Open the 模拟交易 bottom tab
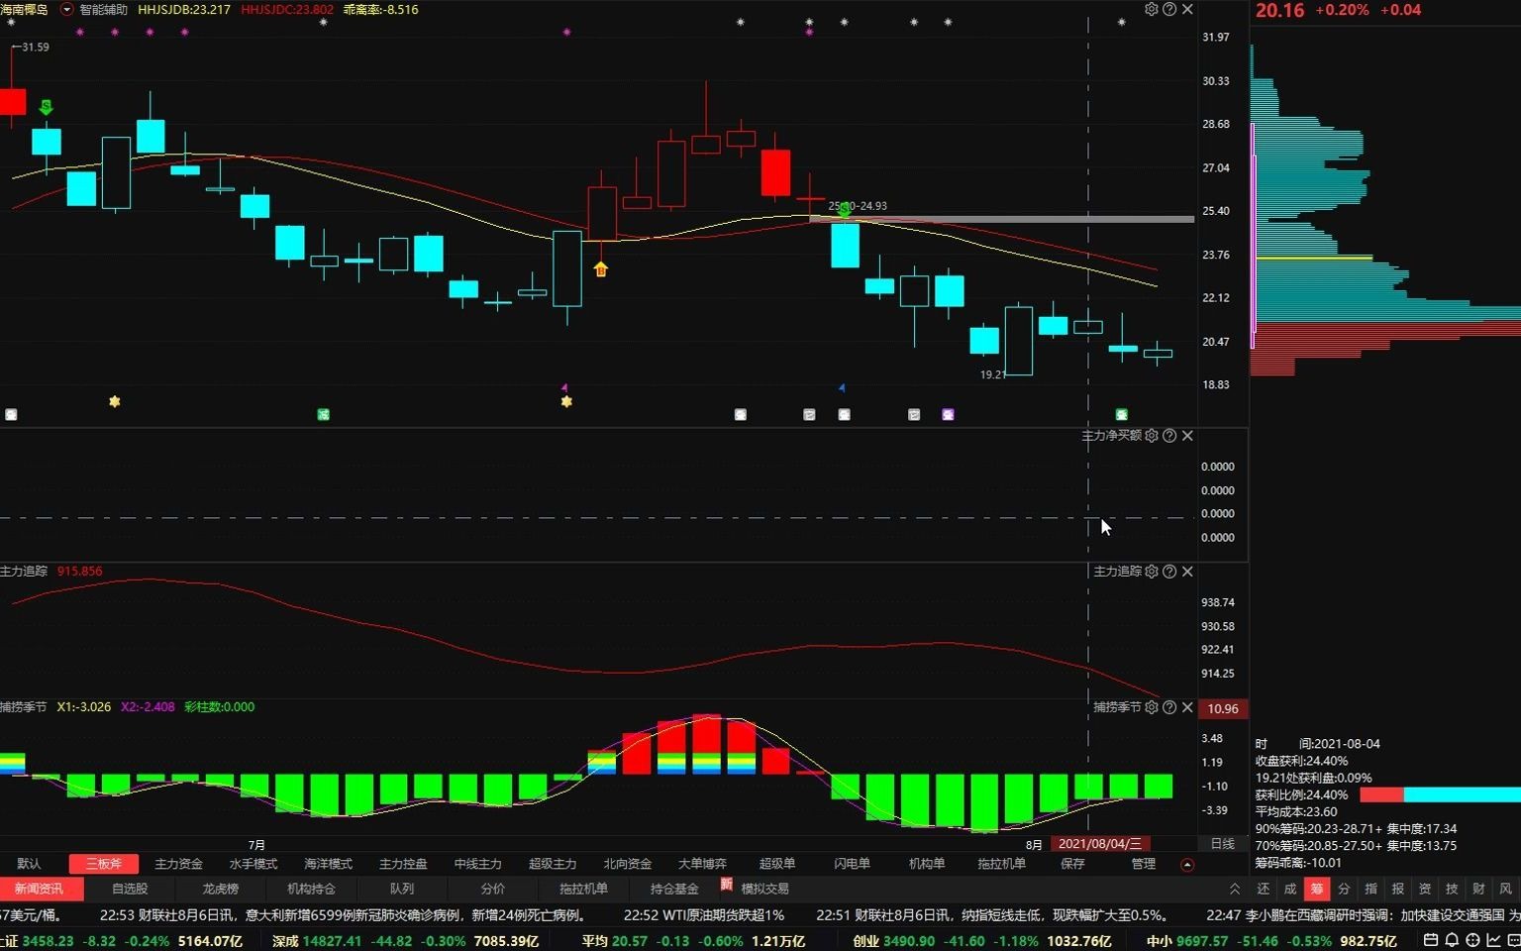Screen dimensions: 1521x951 (x=765, y=890)
